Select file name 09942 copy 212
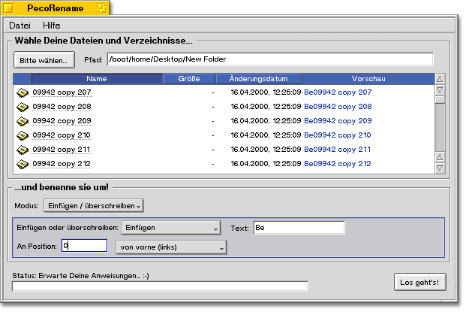The image size is (466, 312). click(x=62, y=164)
